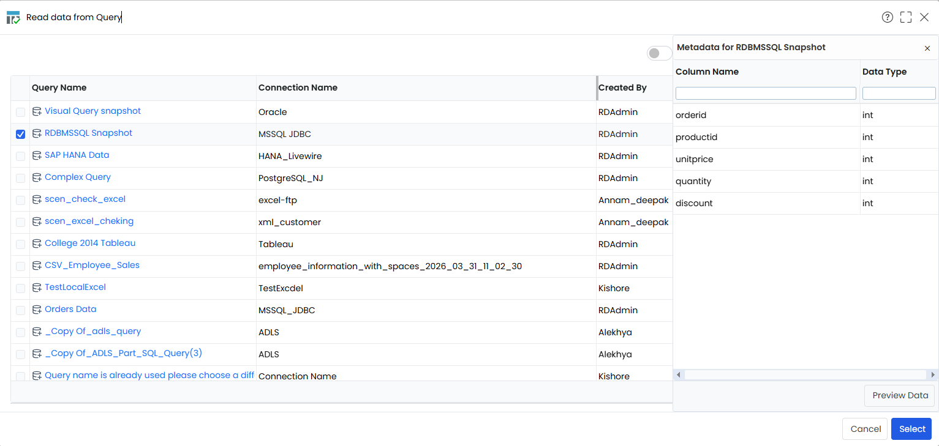
Task: Click the PostgreSQL_NJ connection cell
Action: (x=426, y=178)
